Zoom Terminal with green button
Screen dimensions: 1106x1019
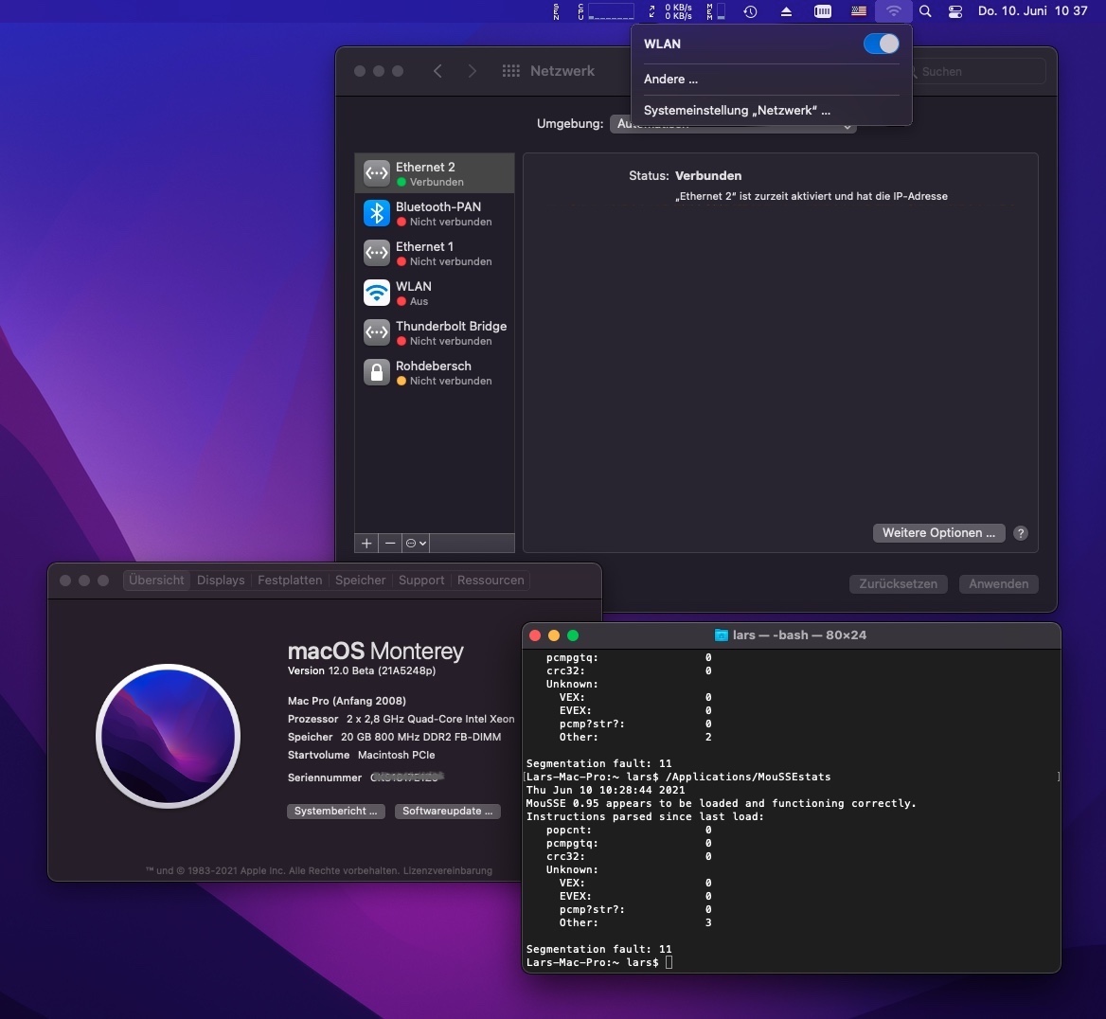point(573,635)
